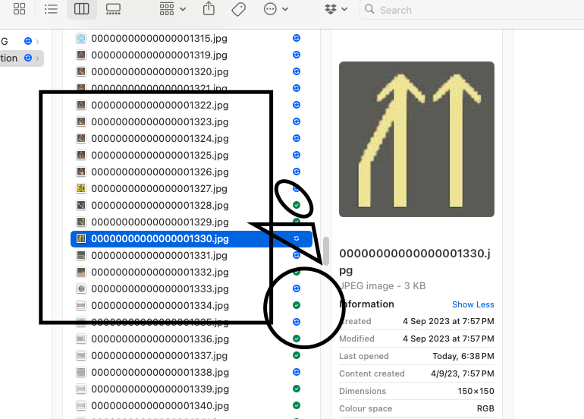Click sync icon beside folder 'tion'
The image size is (584, 419).
click(28, 58)
